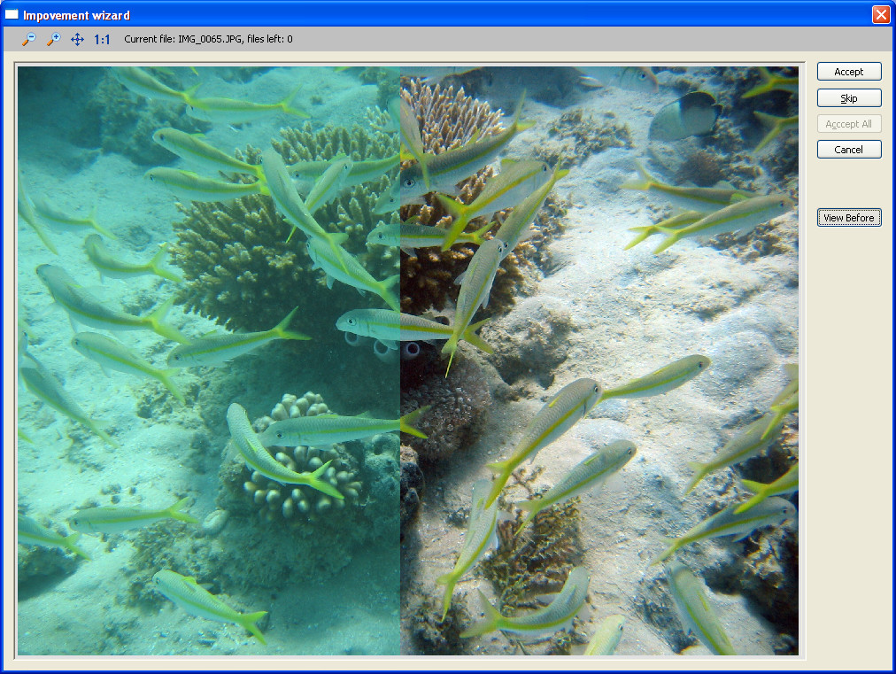Viewport: 896px width, 674px height.
Task: Select the fit-to-window arrows icon
Action: pyautogui.click(x=77, y=39)
